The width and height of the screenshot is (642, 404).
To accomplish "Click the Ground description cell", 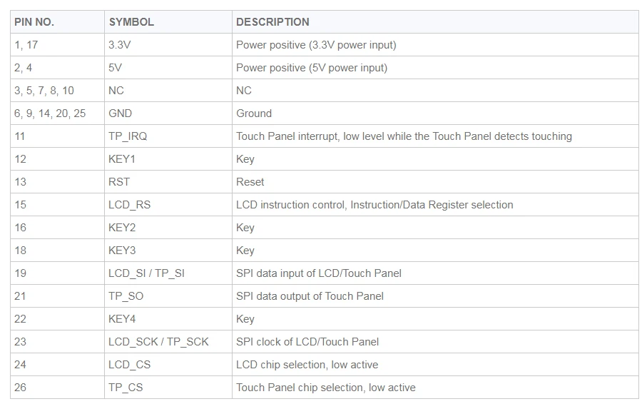I will [x=435, y=113].
